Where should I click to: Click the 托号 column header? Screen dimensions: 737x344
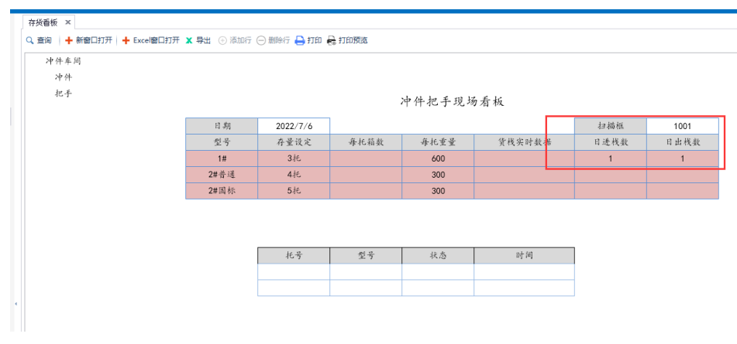(294, 255)
